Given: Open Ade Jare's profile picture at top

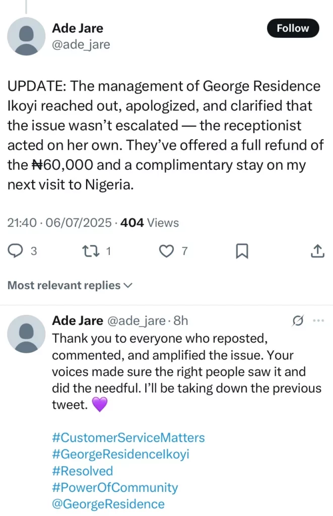Looking at the screenshot, I should click(27, 36).
